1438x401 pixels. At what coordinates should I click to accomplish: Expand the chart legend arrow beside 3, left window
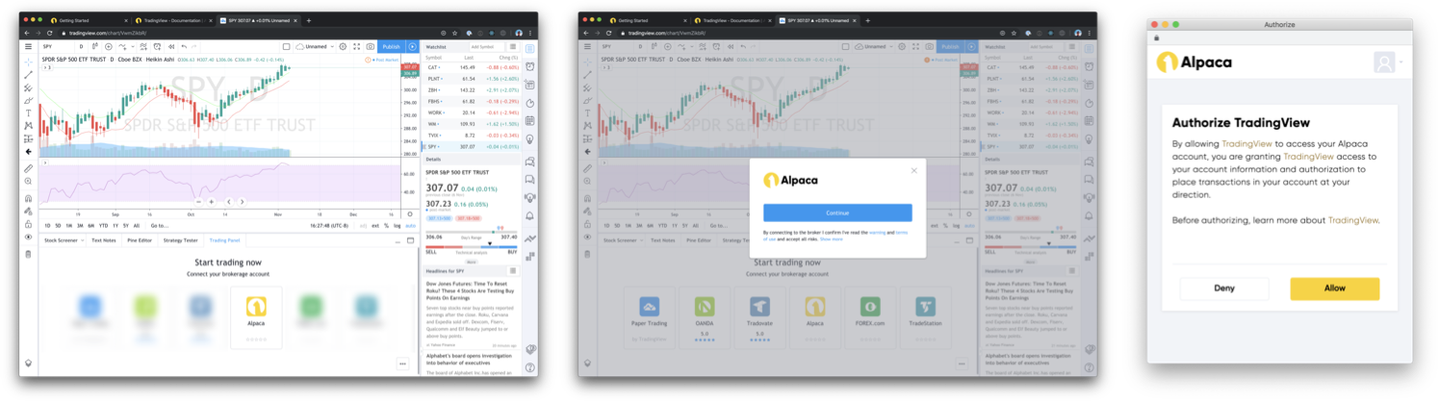tap(45, 67)
